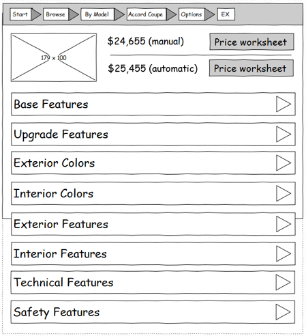306x336 pixels.
Task: Click the Interior Features label
Action: (60, 253)
